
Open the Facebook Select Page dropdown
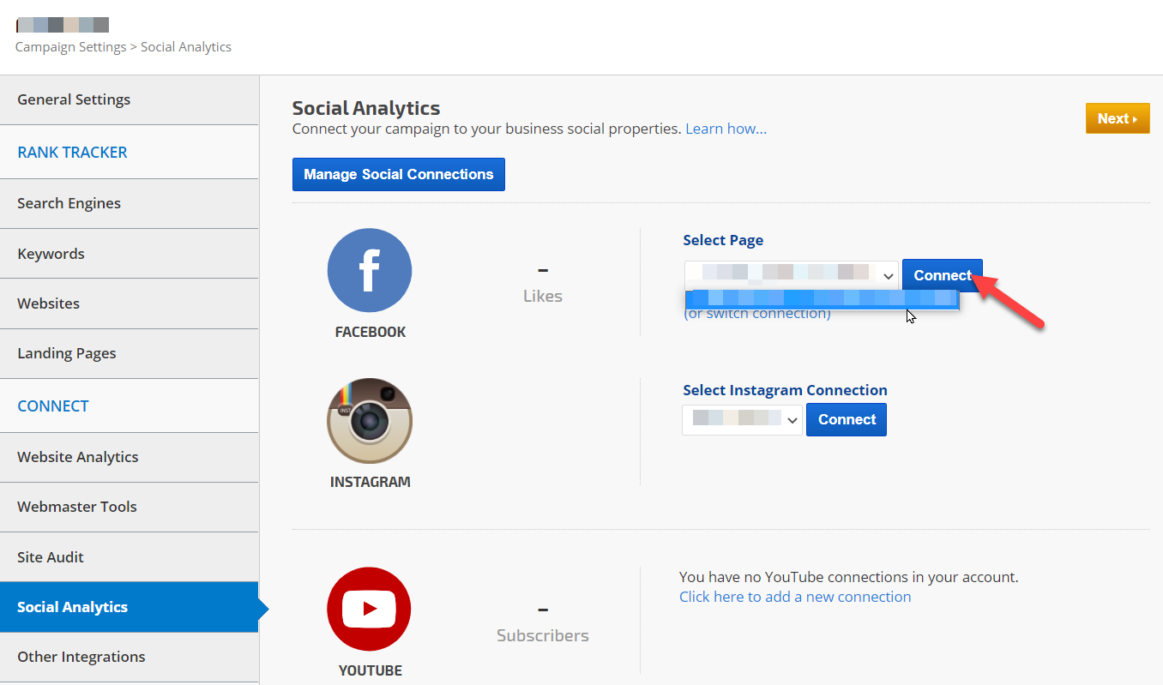point(791,275)
